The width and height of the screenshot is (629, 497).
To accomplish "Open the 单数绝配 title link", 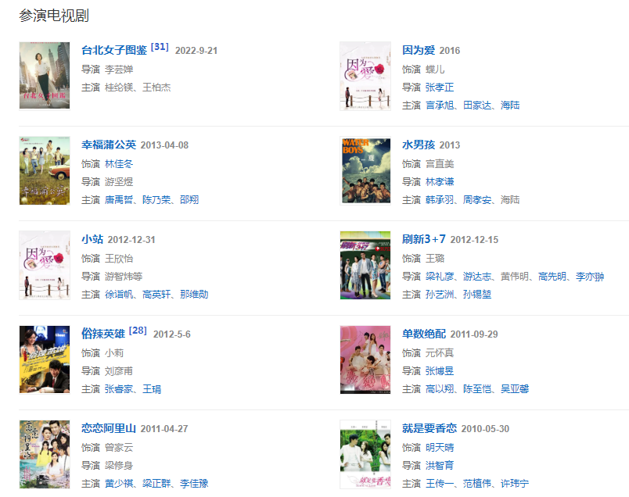I will click(424, 334).
